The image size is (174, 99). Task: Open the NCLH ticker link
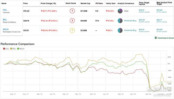[x=6, y=29]
